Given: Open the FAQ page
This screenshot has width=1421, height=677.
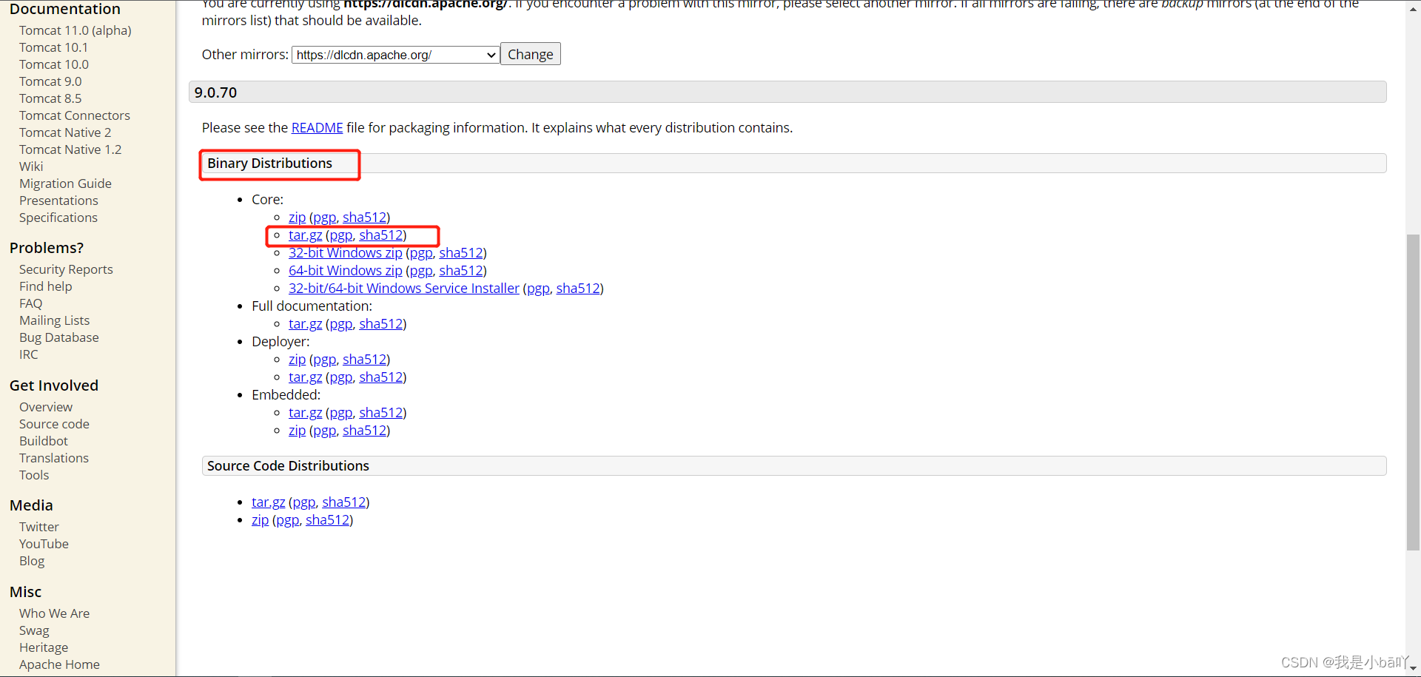Looking at the screenshot, I should click(x=31, y=303).
